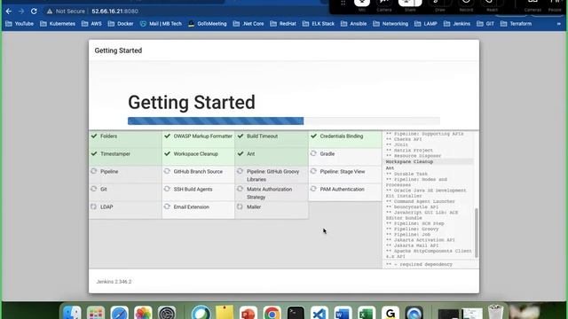Click the Jenkins 2.346.2 version text
This screenshot has height=319, width=568.
click(x=114, y=282)
